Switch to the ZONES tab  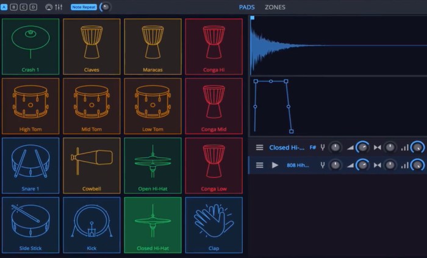[274, 7]
